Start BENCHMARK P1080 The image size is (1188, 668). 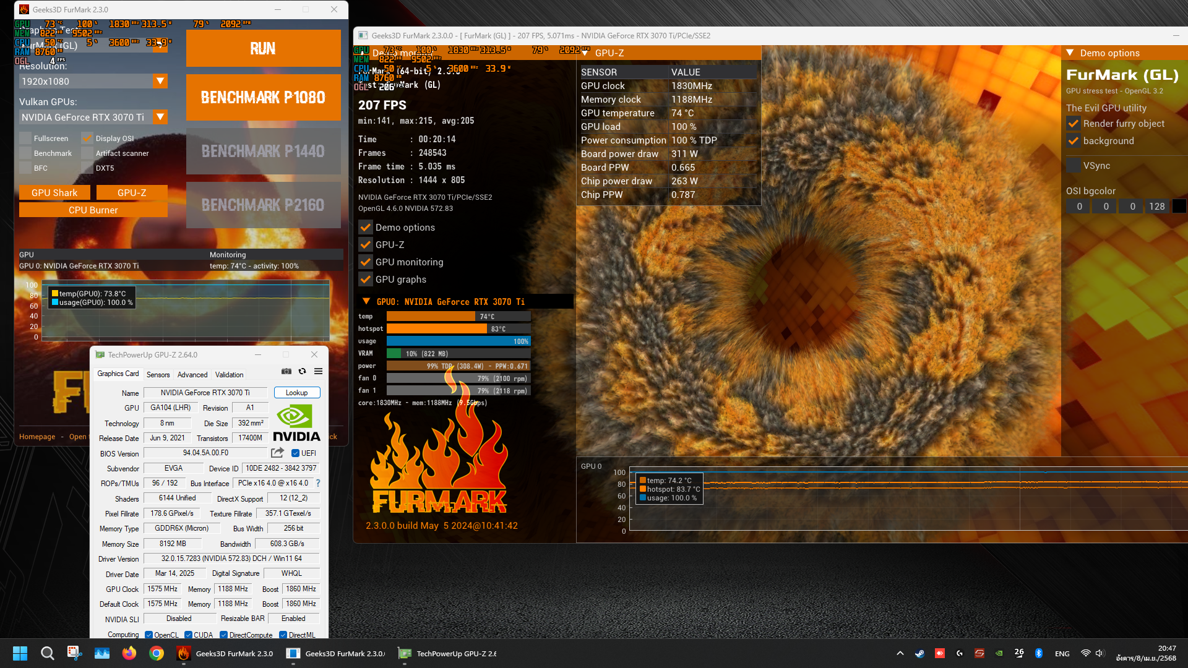pos(263,97)
